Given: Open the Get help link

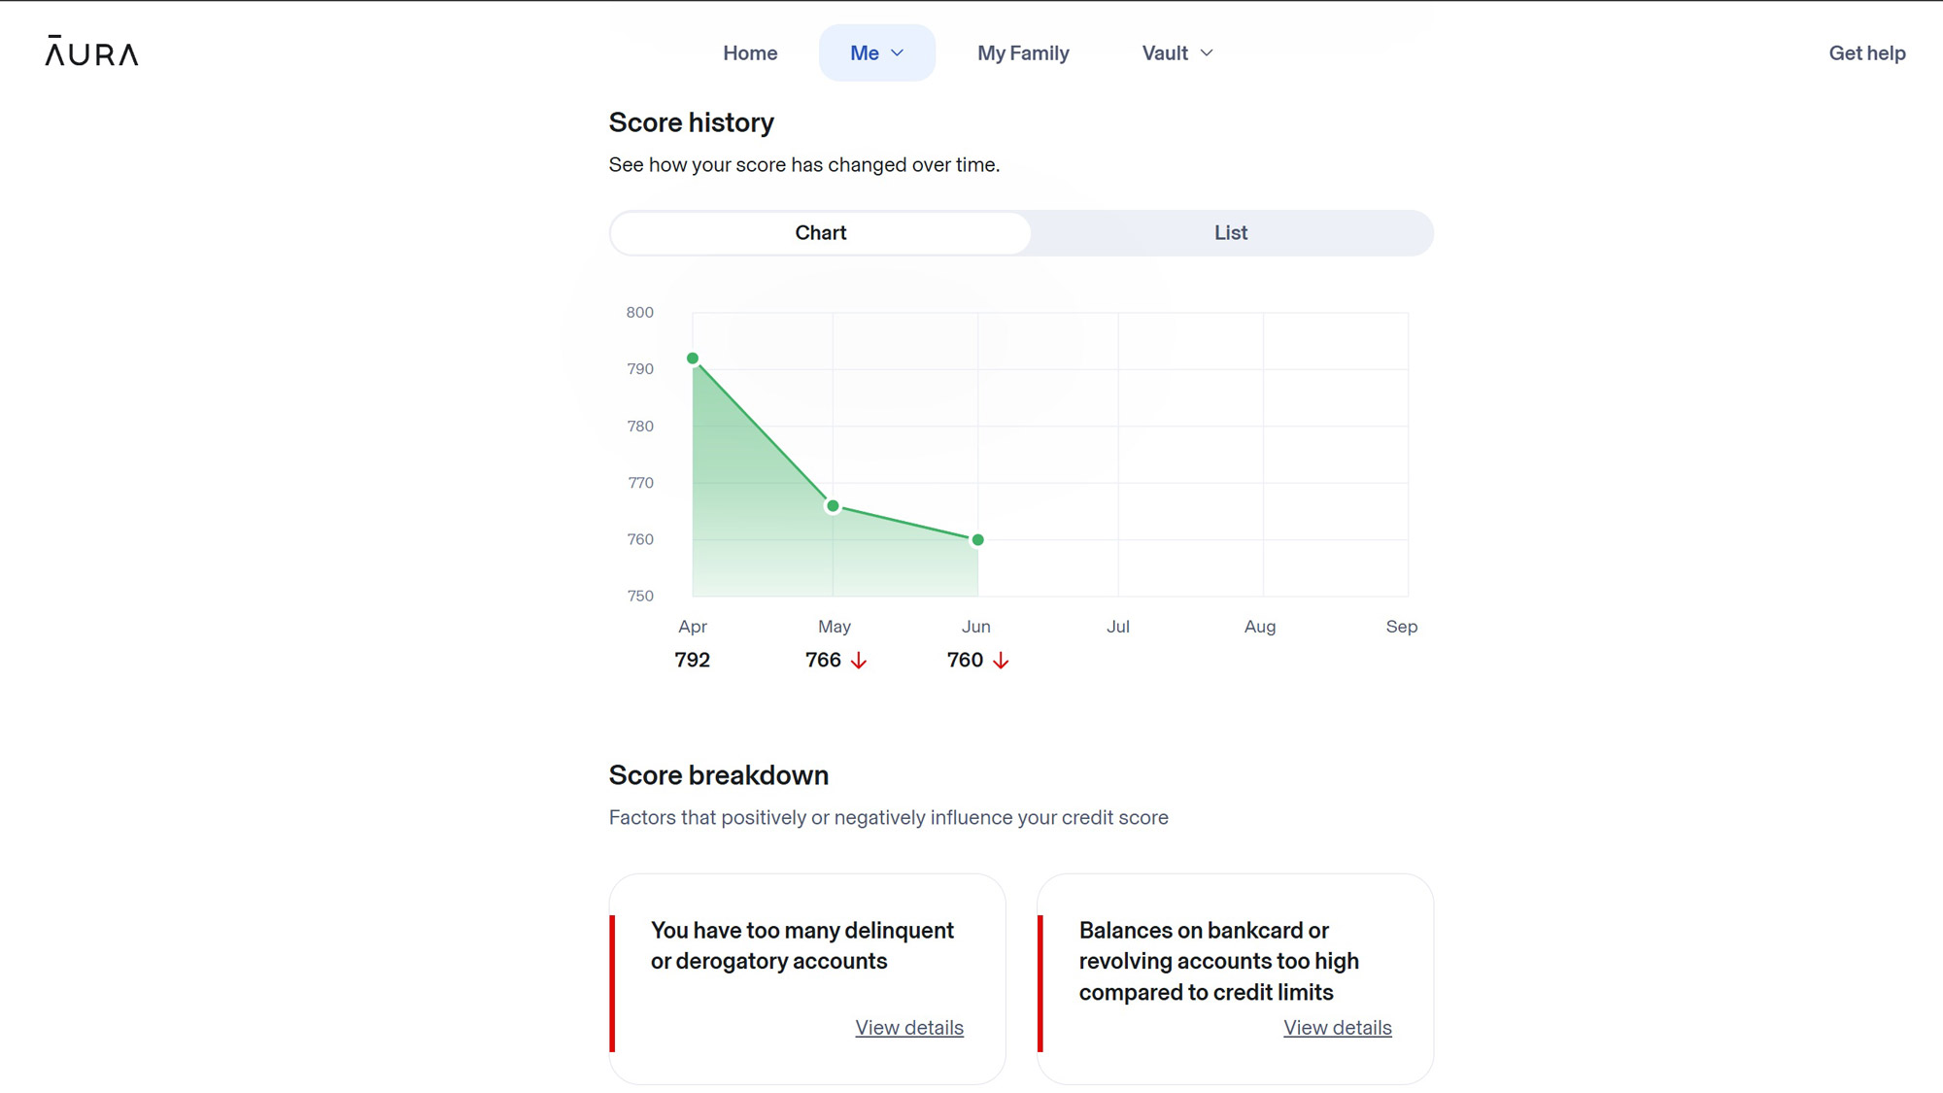Looking at the screenshot, I should pyautogui.click(x=1866, y=53).
